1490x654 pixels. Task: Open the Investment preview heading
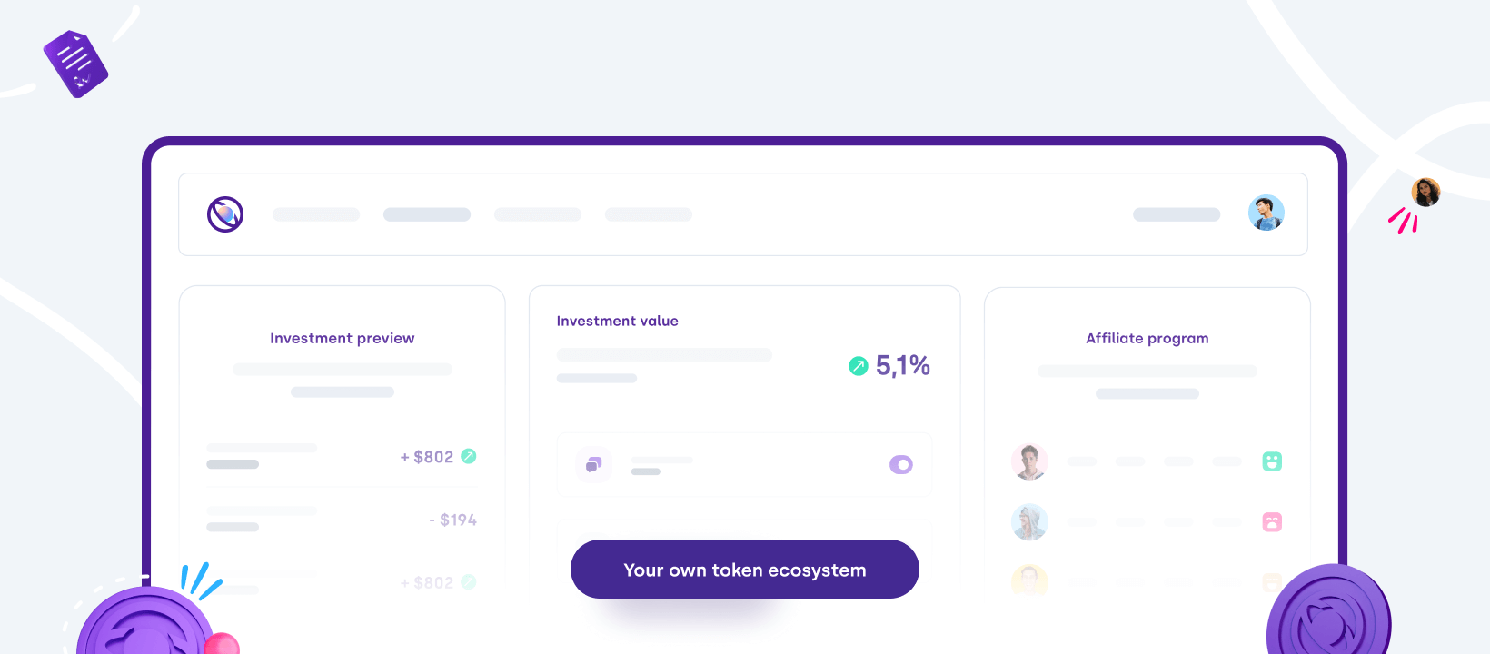coord(343,338)
